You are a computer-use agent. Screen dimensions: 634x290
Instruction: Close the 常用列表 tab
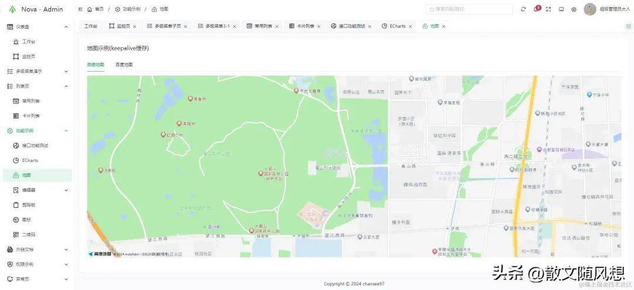(x=277, y=26)
